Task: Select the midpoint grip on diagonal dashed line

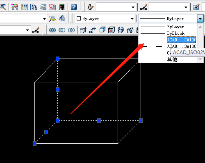Action: coord(46,132)
